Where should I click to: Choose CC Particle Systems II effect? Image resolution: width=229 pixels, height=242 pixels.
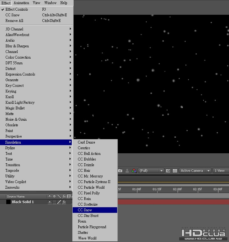tap(95, 181)
